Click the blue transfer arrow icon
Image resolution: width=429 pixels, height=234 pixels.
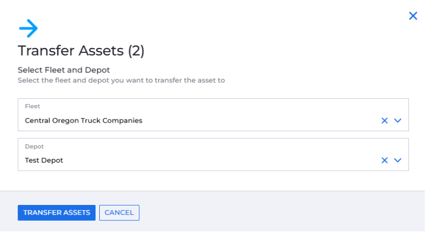tap(28, 28)
